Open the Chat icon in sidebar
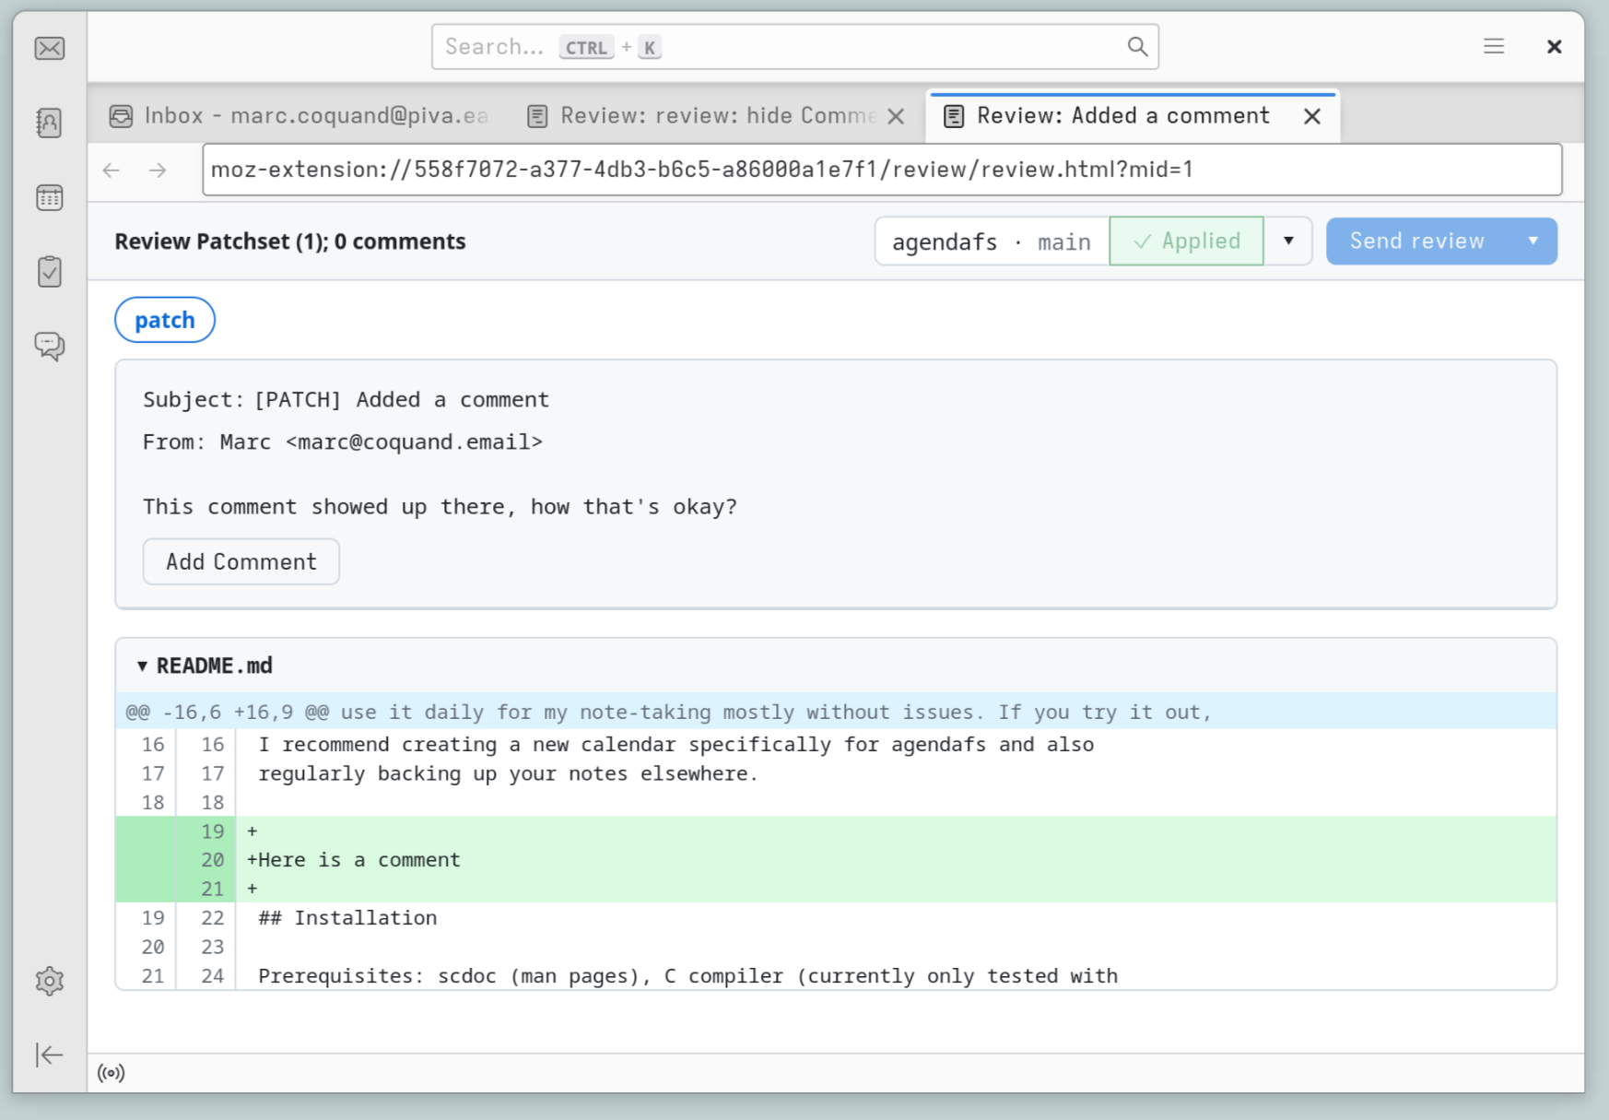The image size is (1609, 1120). click(50, 346)
